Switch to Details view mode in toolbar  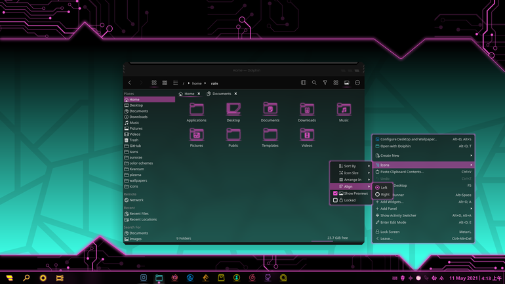(176, 83)
